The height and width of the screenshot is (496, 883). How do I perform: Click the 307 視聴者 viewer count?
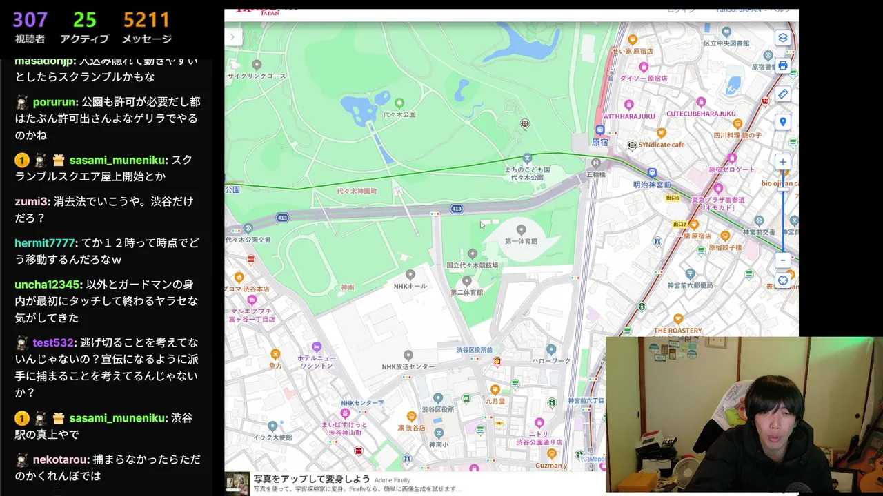[x=30, y=28]
